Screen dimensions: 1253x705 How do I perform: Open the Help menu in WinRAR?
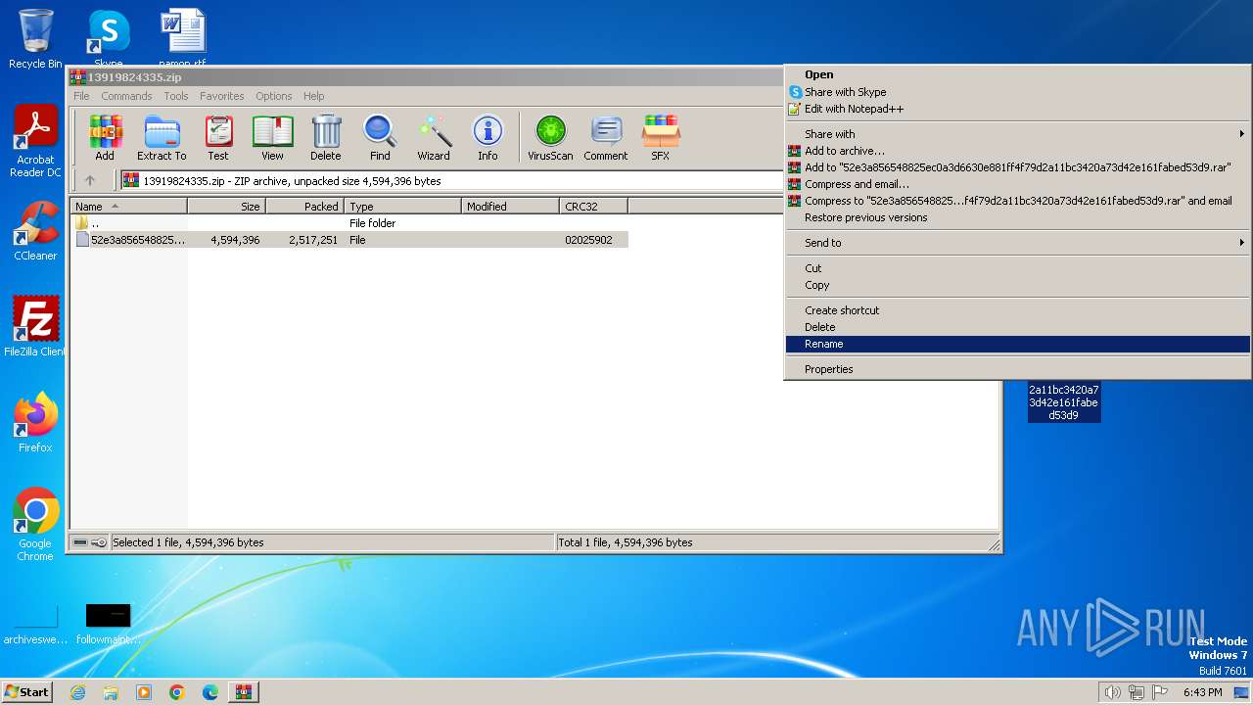(313, 96)
